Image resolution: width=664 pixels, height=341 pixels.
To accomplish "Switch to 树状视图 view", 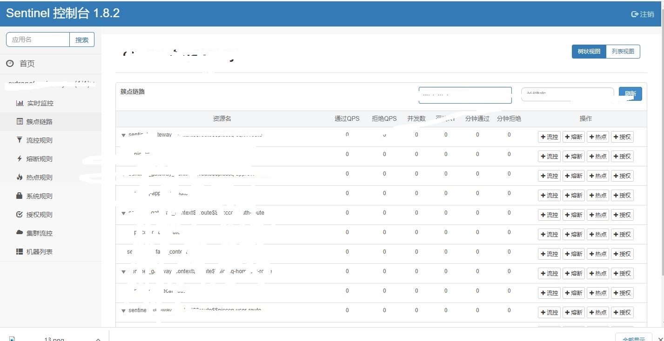I will point(589,52).
